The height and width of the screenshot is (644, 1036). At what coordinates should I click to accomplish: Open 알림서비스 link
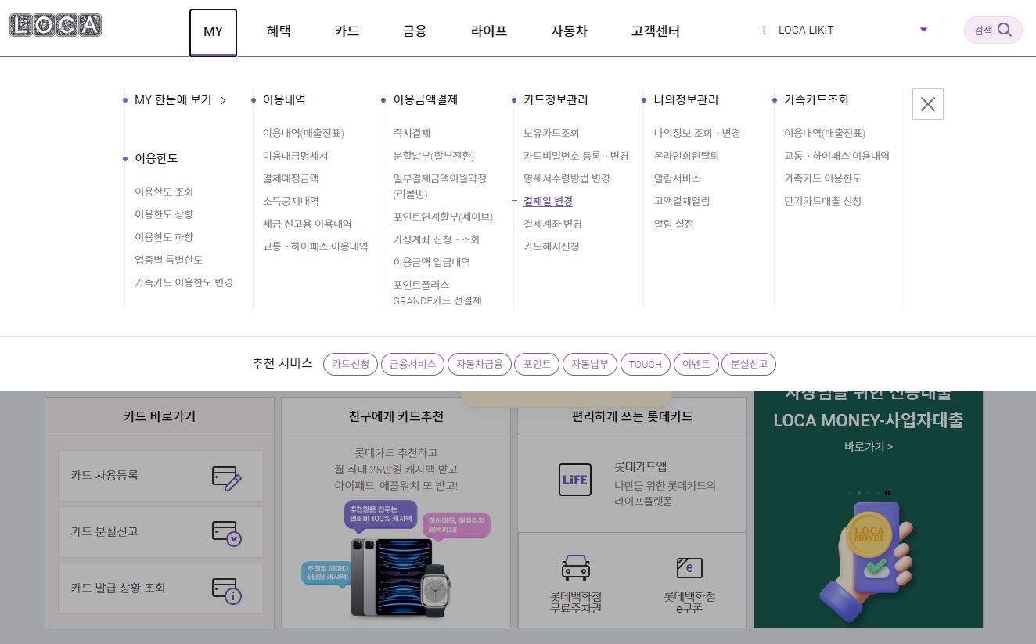(677, 178)
